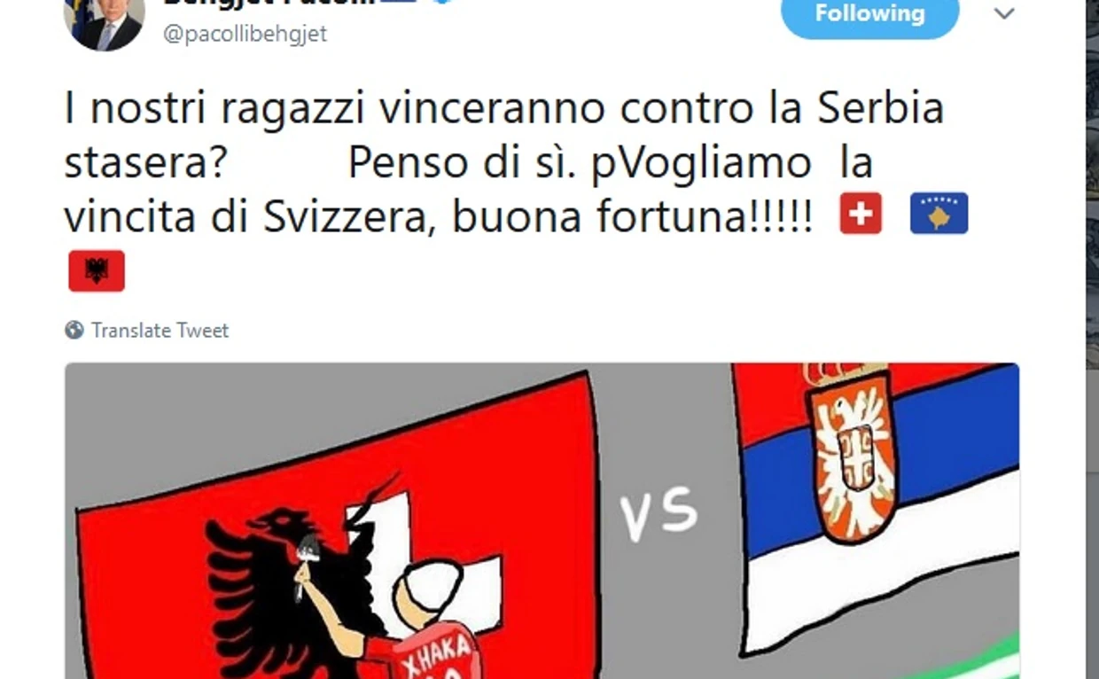
Task: Toggle the Following button to unfollow
Action: (x=869, y=15)
